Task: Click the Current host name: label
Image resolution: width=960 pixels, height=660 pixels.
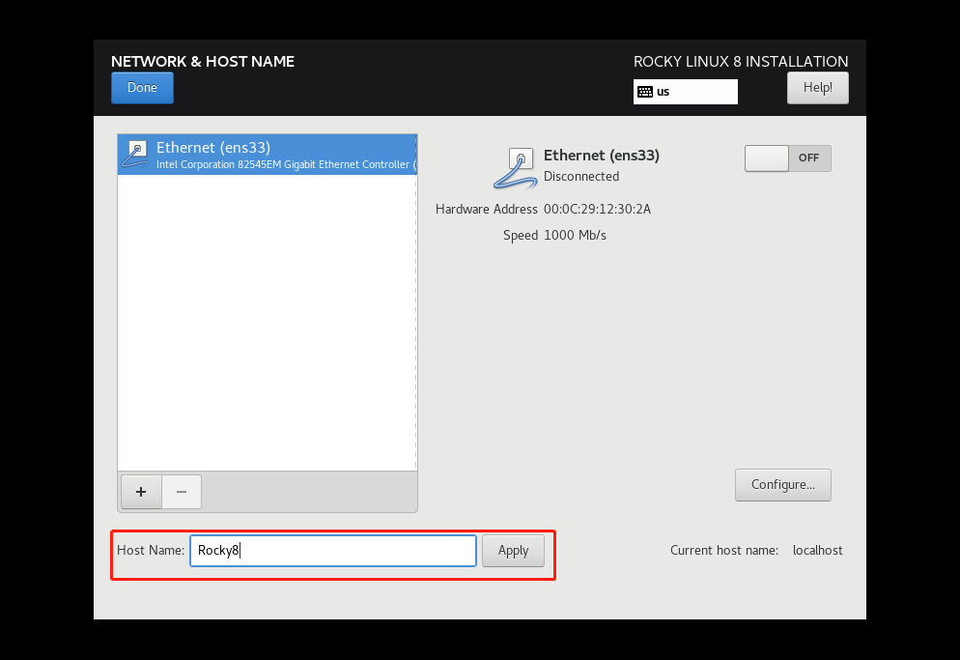Action: click(724, 550)
